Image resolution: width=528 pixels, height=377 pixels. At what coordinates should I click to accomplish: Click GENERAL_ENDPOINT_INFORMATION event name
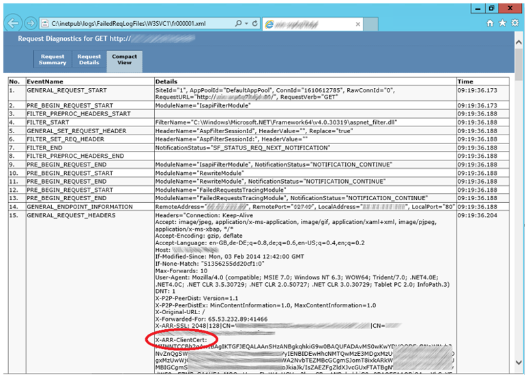(80, 207)
